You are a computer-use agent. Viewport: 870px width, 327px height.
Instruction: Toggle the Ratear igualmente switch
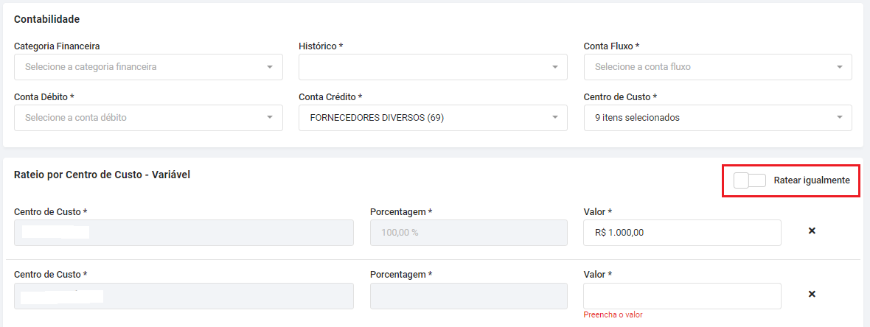tap(750, 180)
